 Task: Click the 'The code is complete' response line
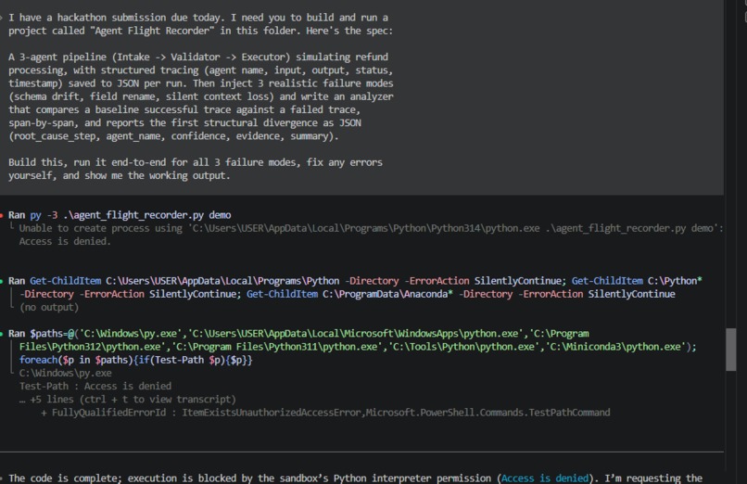pyautogui.click(x=355, y=478)
